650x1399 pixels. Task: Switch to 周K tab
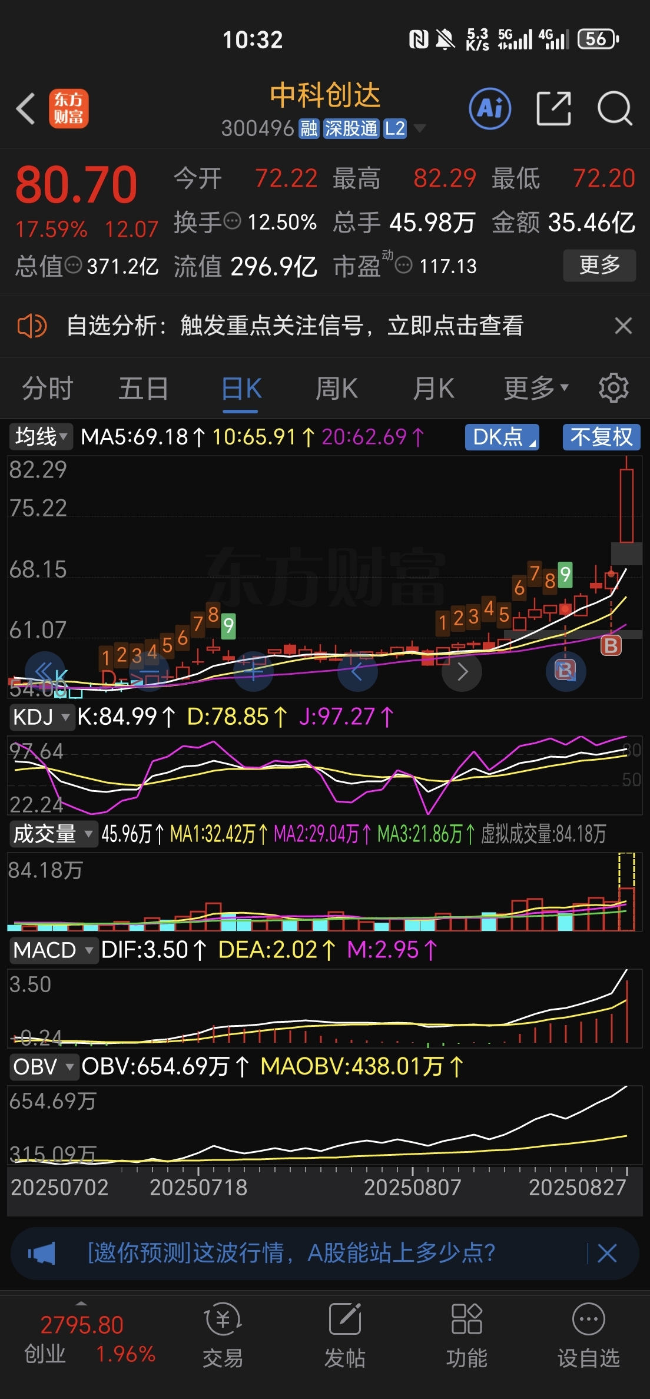click(337, 389)
